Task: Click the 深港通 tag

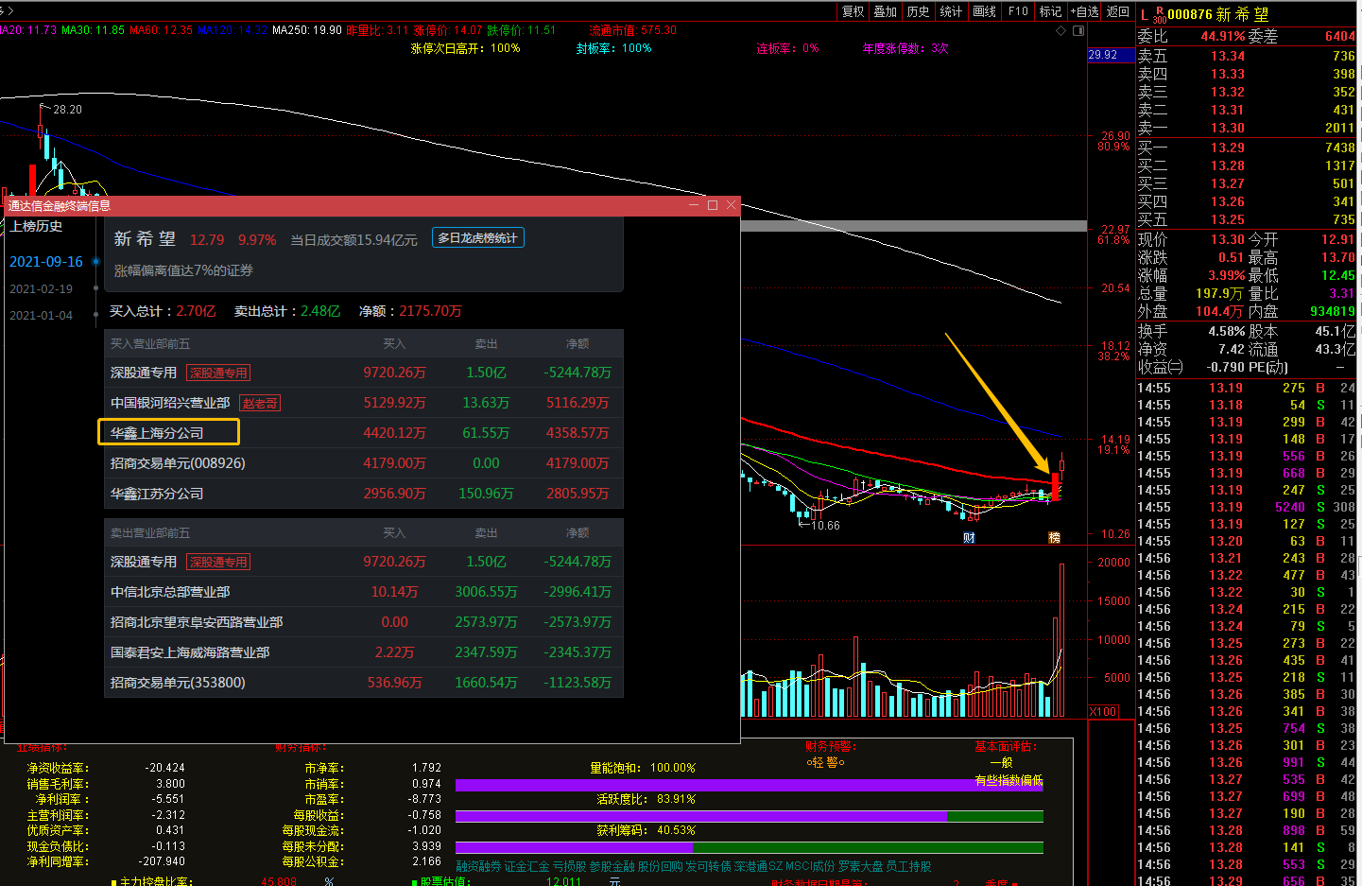Action: 751,866
